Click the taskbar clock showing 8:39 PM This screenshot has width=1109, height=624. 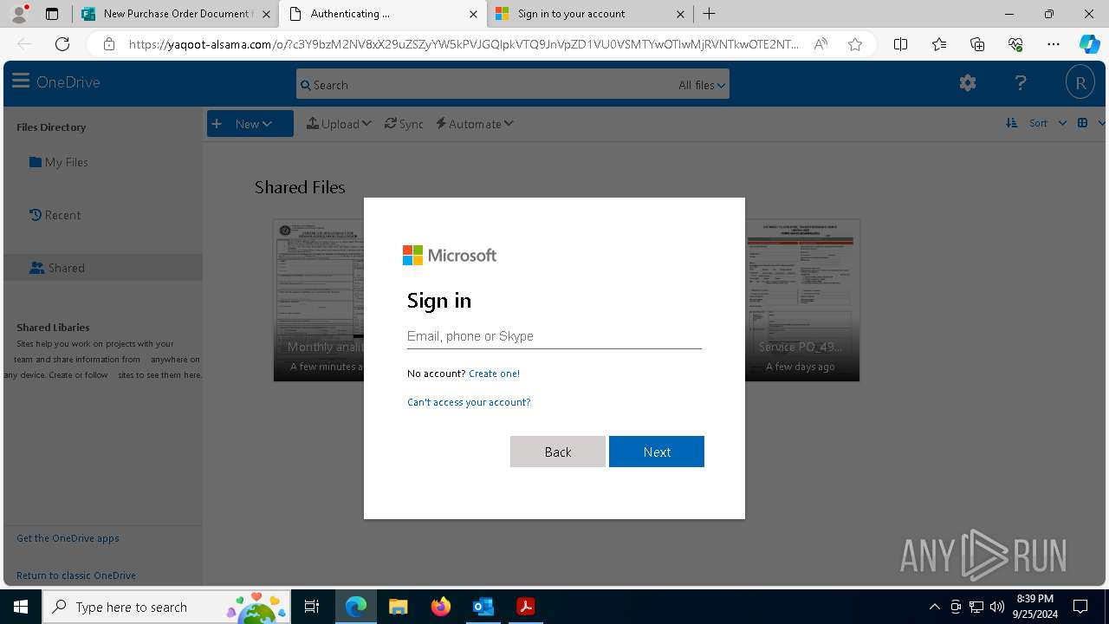tap(1034, 607)
